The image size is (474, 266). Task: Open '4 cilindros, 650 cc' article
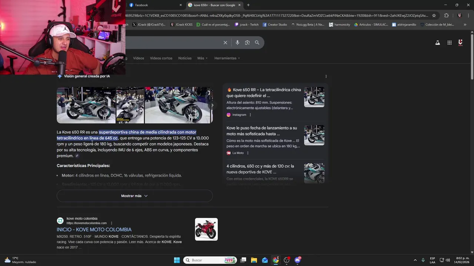pos(260,169)
